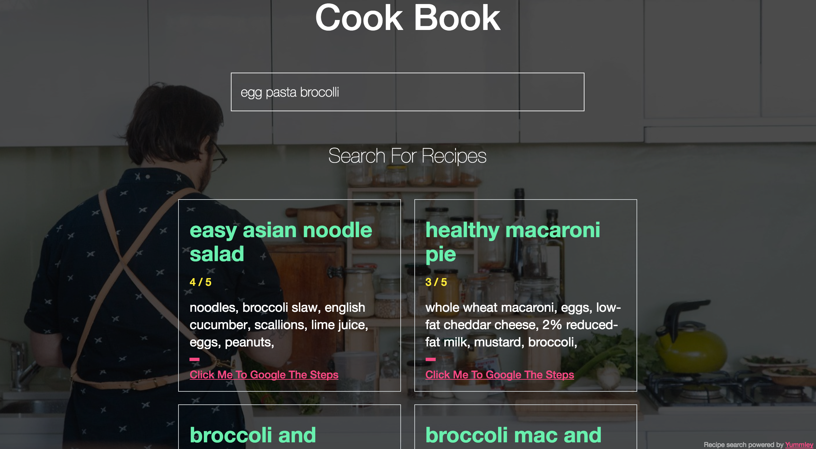The image size is (816, 449).
Task: Click the recipe search input field
Action: [407, 92]
